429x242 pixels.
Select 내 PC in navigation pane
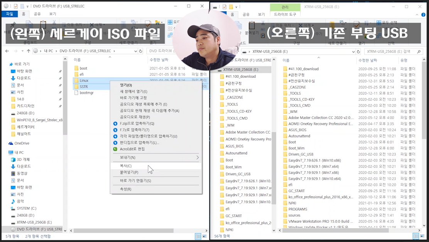(x=19, y=152)
